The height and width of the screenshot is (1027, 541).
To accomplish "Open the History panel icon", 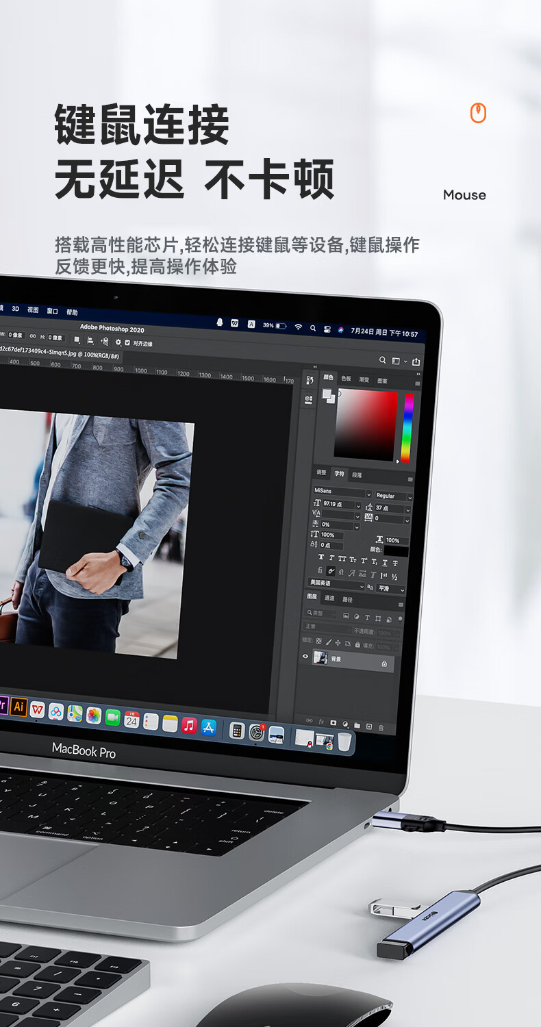I will click(310, 380).
